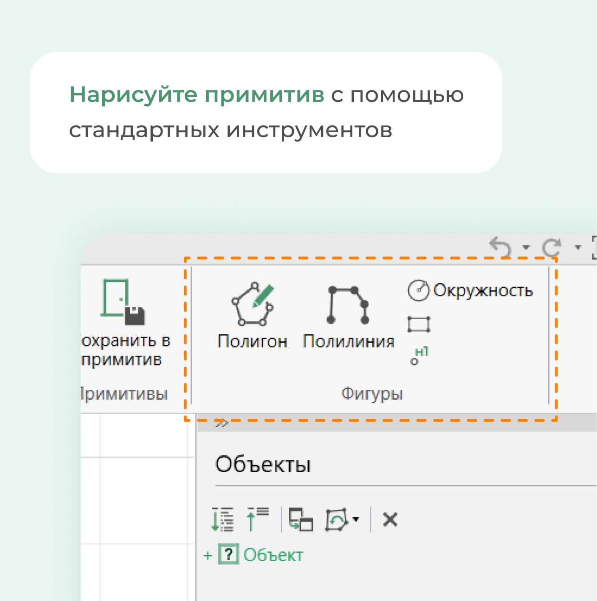Choose the Окружность circle tool

[x=470, y=291]
